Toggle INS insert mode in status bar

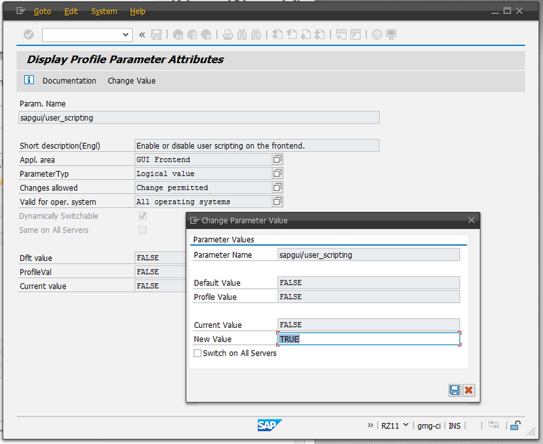coord(454,426)
